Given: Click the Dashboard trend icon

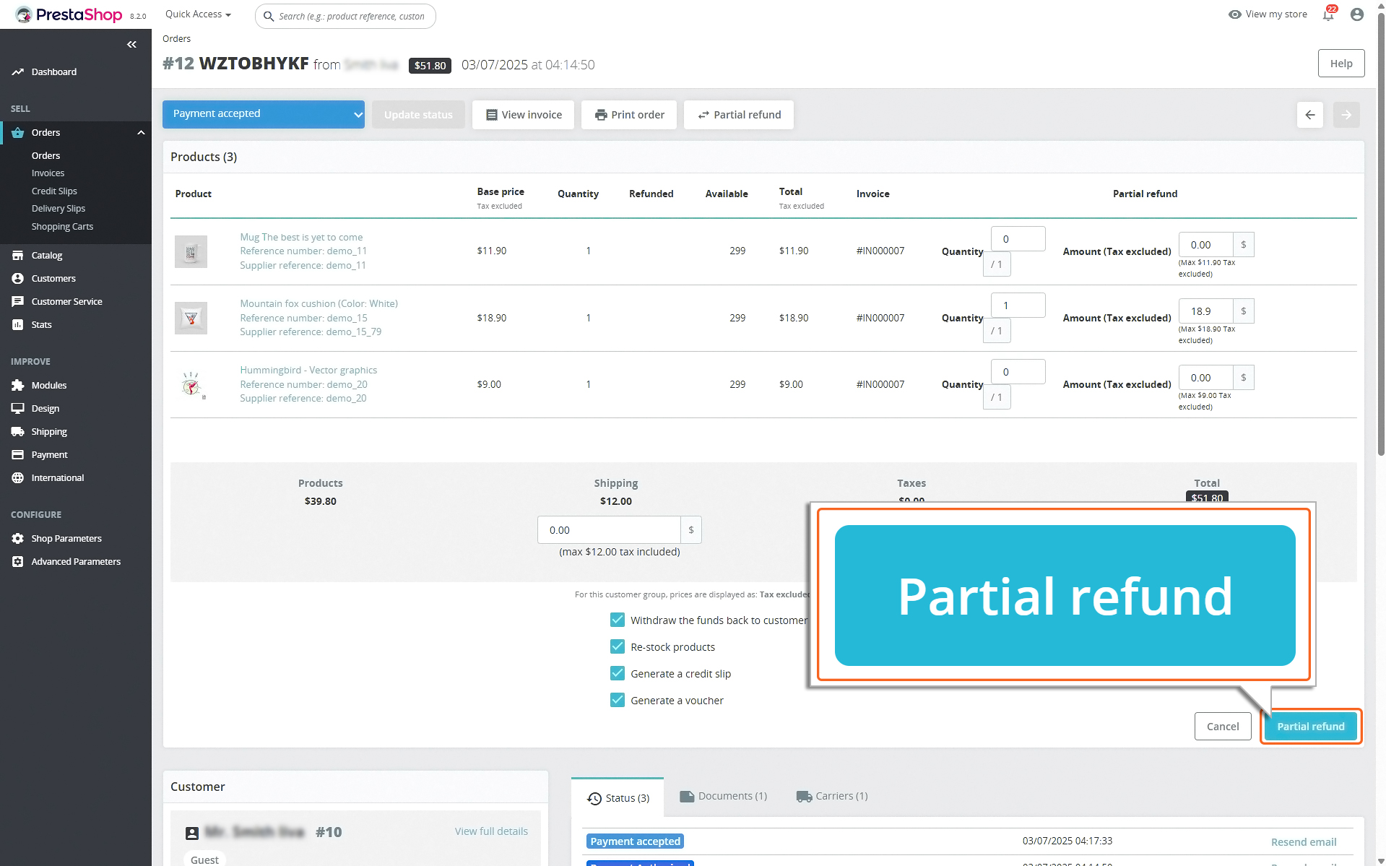Looking at the screenshot, I should (x=18, y=72).
